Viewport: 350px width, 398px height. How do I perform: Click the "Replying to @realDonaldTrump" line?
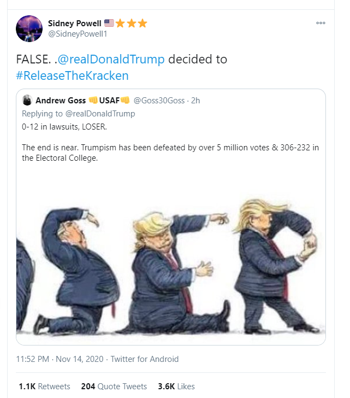pos(78,114)
